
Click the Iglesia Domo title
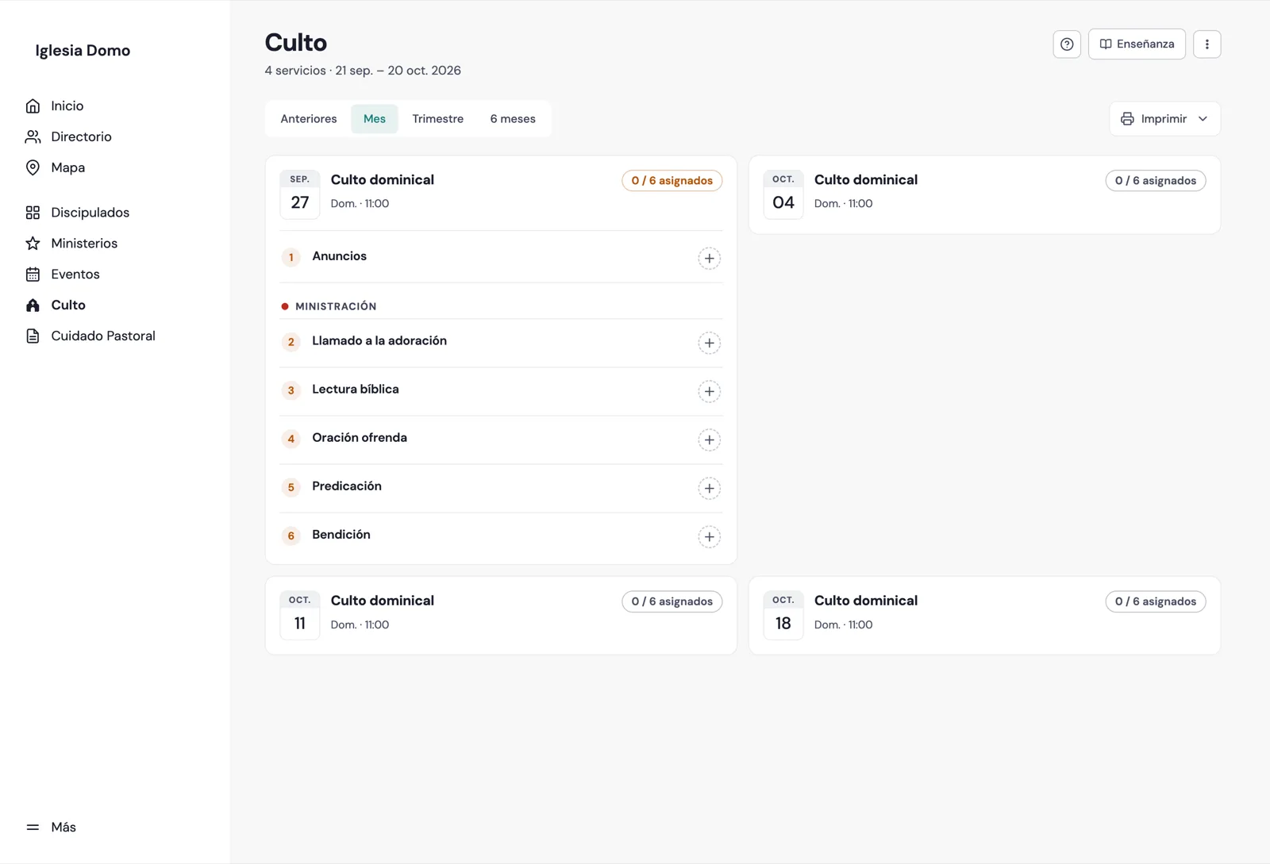[83, 50]
